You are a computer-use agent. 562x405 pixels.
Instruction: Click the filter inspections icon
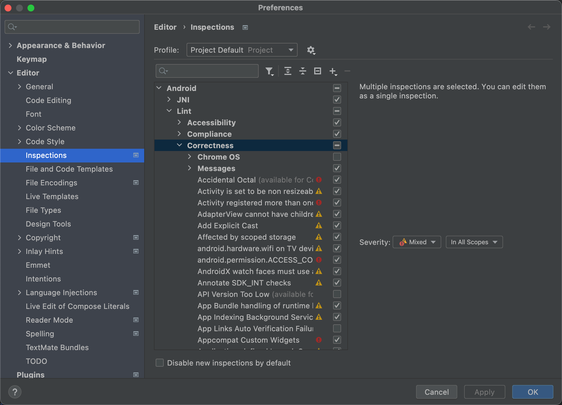pos(270,71)
